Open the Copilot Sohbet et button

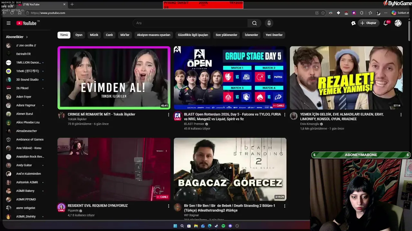pos(400,13)
